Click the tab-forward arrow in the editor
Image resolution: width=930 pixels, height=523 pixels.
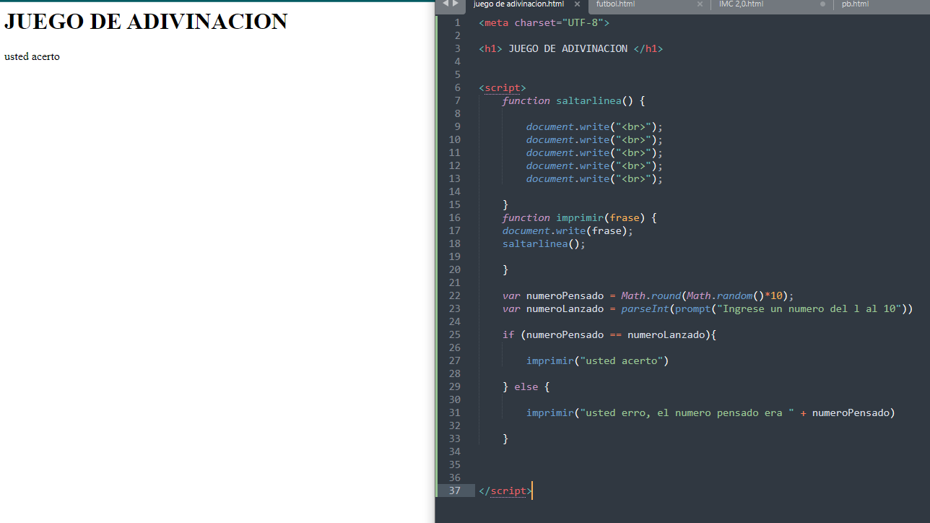(x=455, y=4)
